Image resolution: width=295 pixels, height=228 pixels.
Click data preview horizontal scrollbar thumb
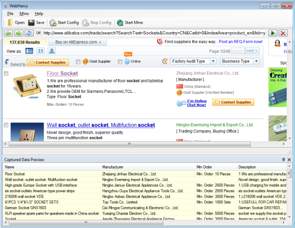pyautogui.click(x=86, y=223)
